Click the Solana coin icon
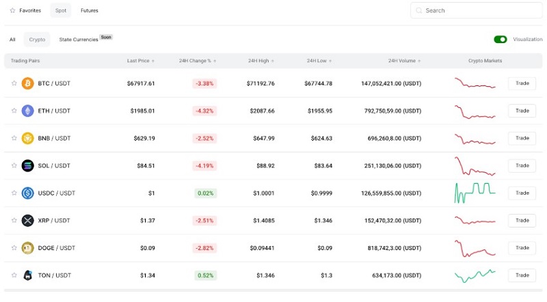The height and width of the screenshot is (302, 547). [27, 165]
